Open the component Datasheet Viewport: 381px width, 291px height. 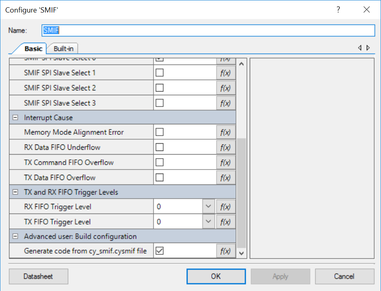point(38,276)
